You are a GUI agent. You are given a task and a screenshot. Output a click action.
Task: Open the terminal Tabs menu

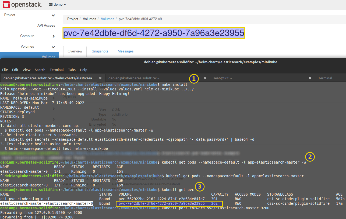(72, 70)
